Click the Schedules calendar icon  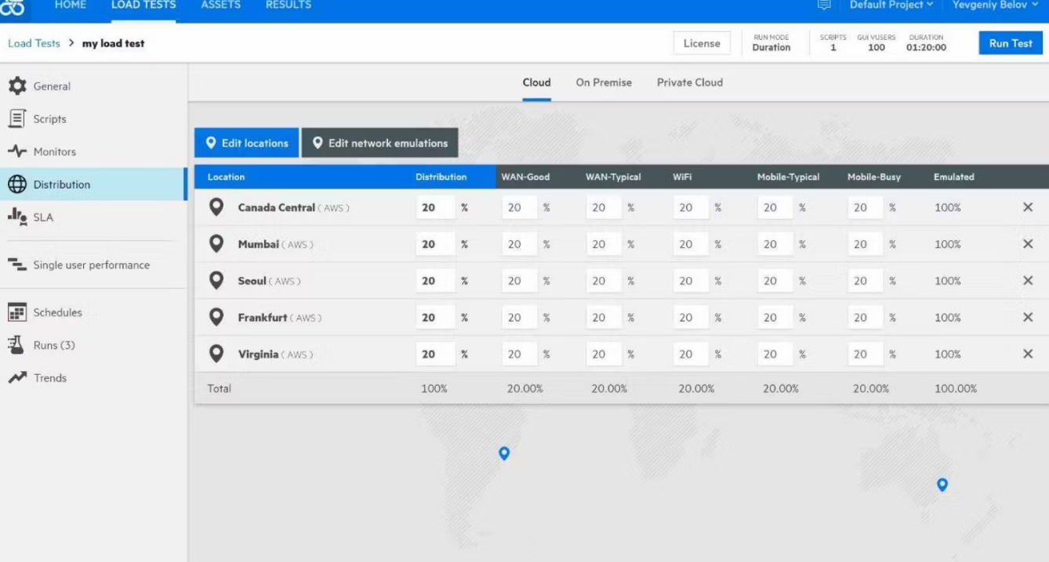pyautogui.click(x=16, y=312)
